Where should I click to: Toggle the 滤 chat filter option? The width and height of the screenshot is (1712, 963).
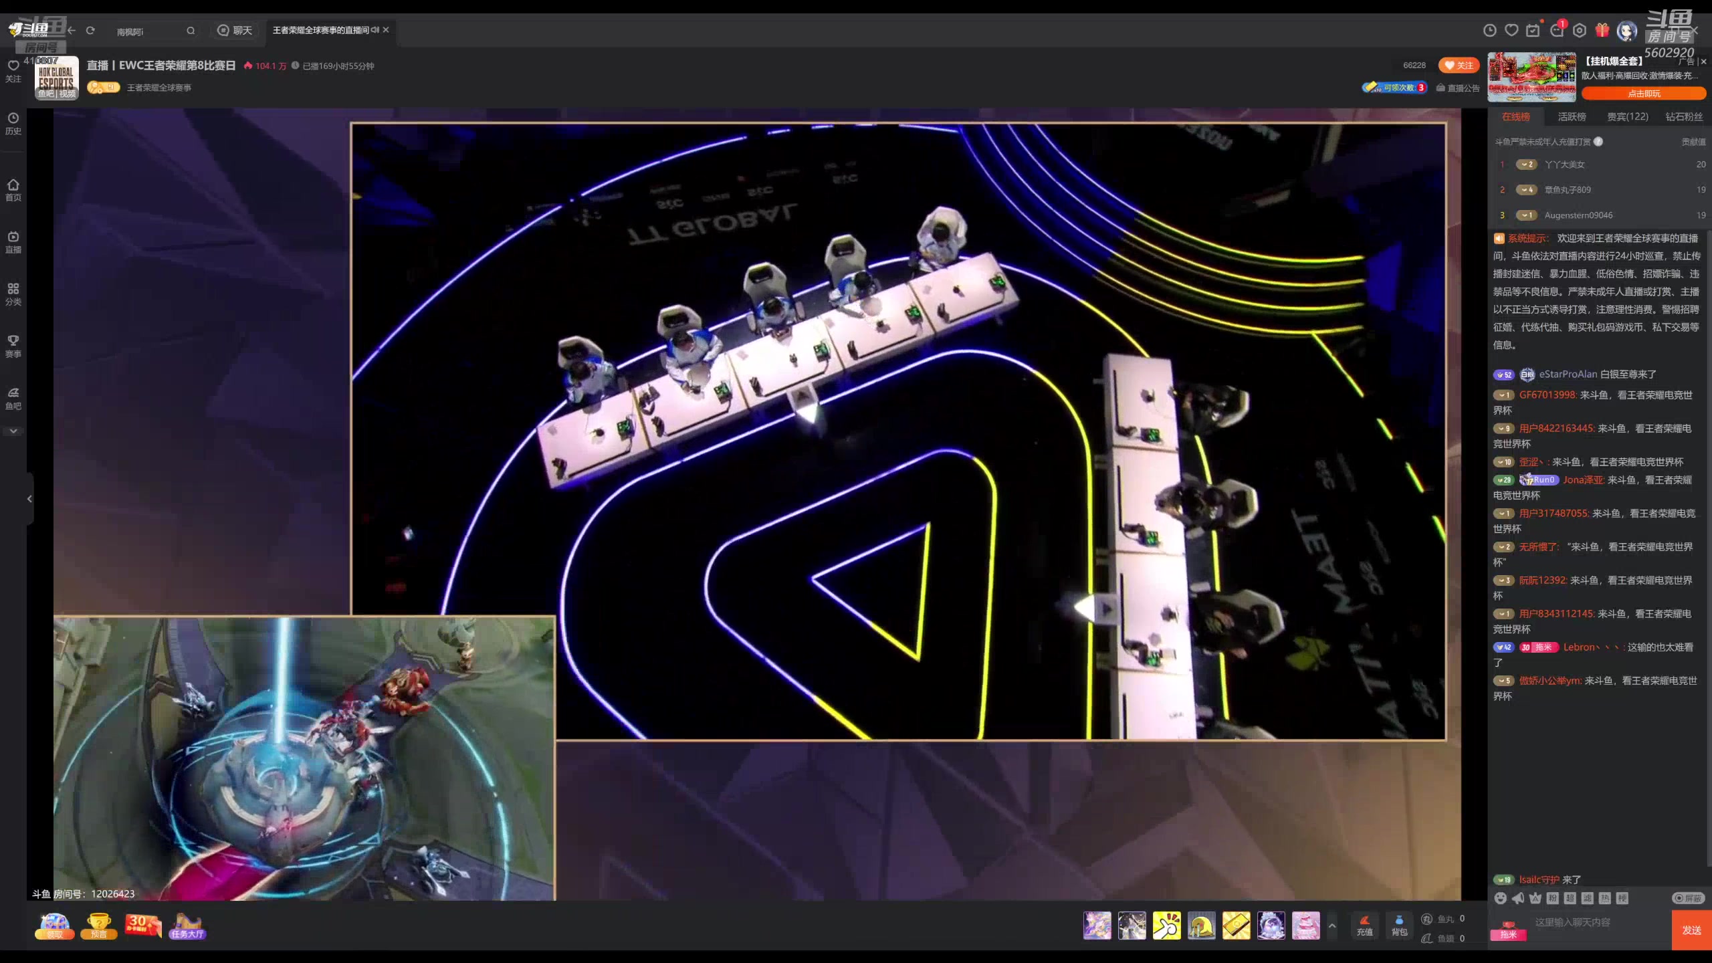(x=1588, y=898)
